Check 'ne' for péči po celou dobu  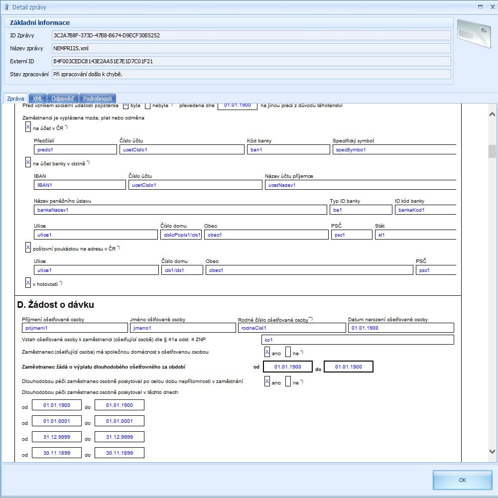coord(288,381)
